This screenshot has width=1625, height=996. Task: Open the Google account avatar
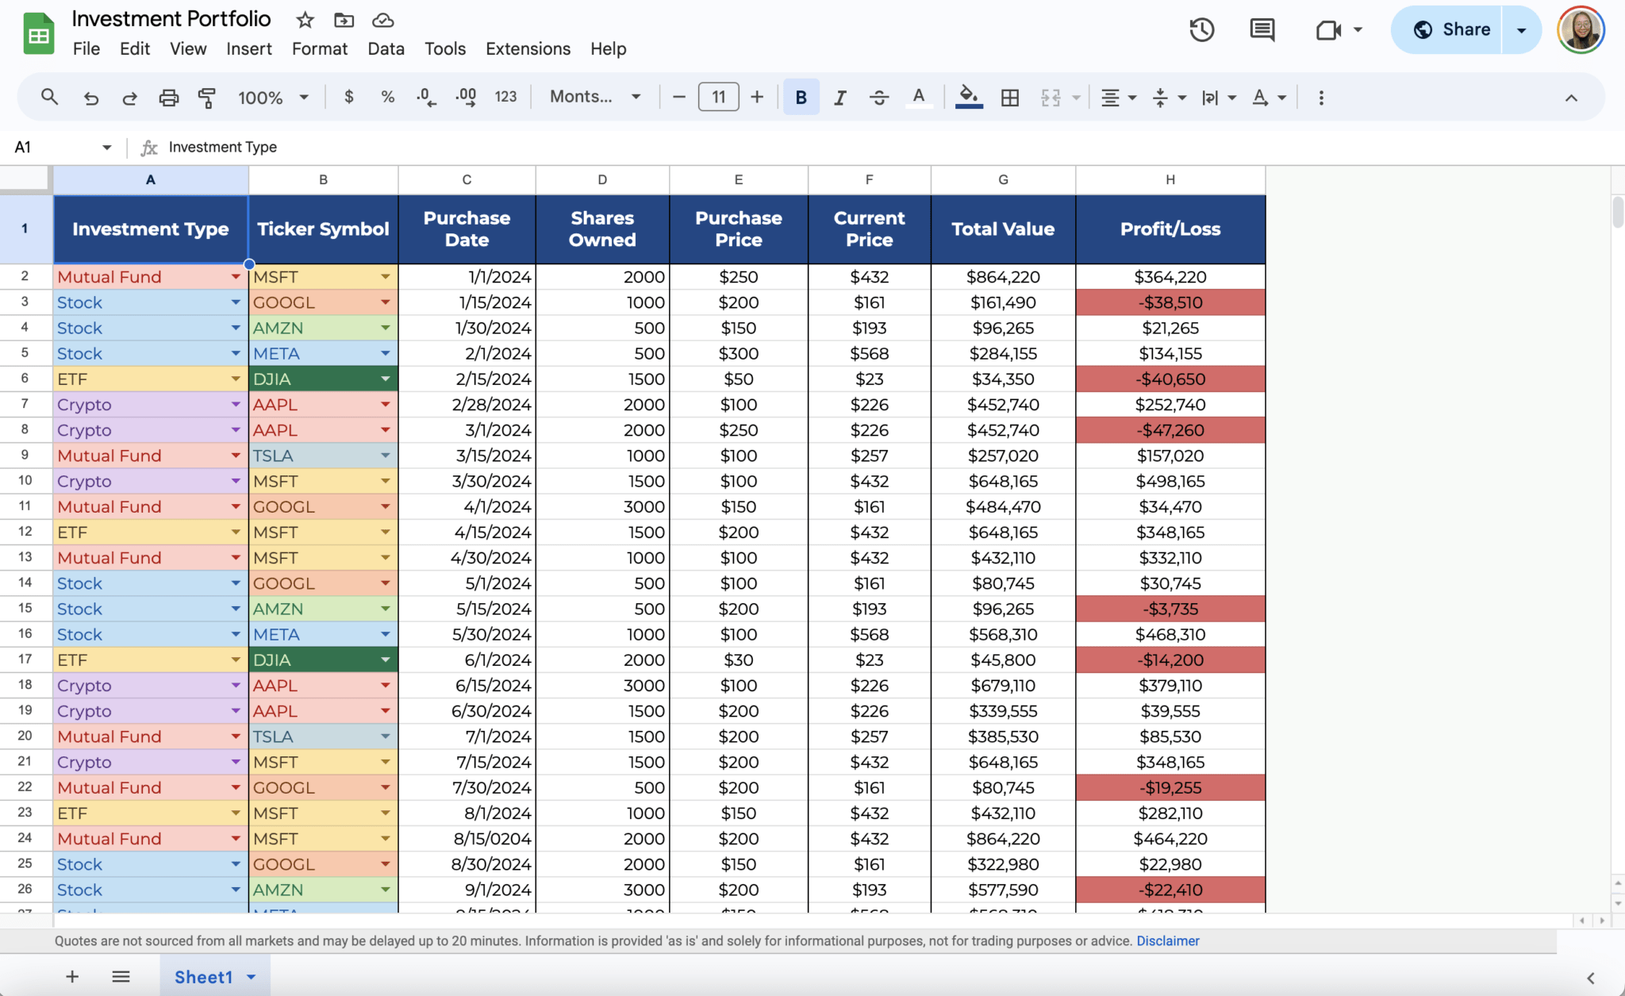click(1581, 30)
